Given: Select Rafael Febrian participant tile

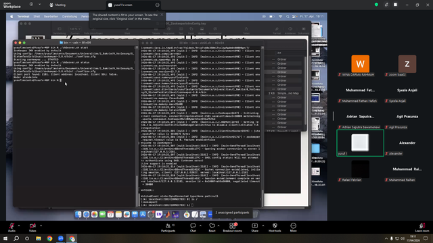Looking at the screenshot, I should pyautogui.click(x=360, y=169).
